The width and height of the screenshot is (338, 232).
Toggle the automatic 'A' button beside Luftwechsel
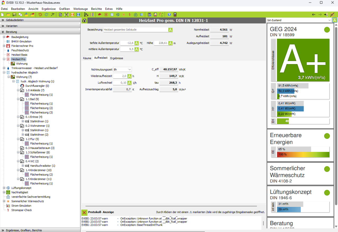pos(129,83)
